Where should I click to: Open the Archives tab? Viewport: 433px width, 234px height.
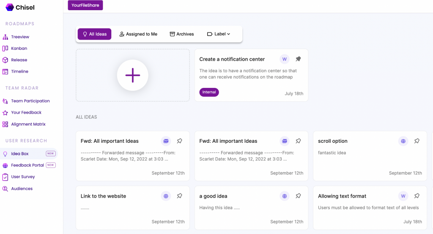click(x=182, y=34)
